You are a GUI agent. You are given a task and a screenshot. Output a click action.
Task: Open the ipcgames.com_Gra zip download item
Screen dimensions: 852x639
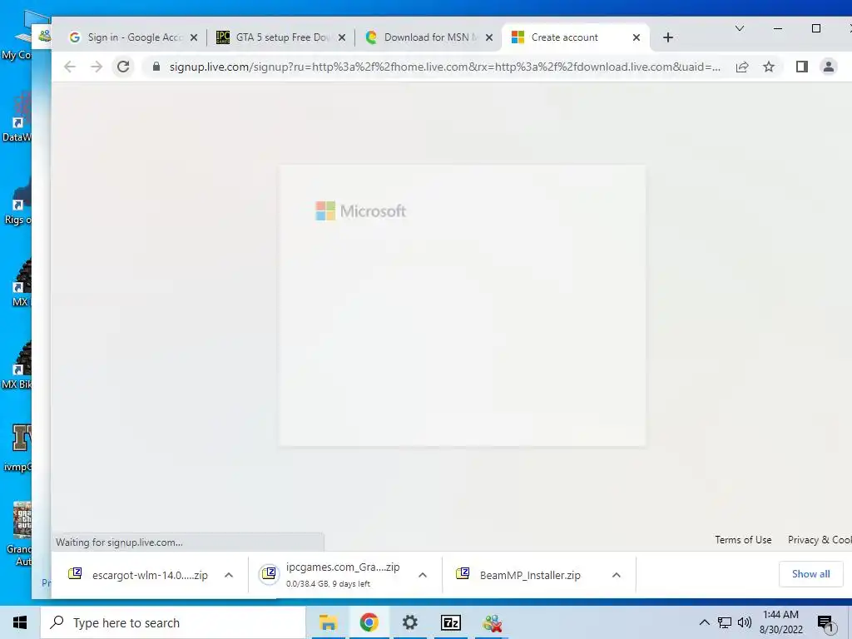[334, 575]
